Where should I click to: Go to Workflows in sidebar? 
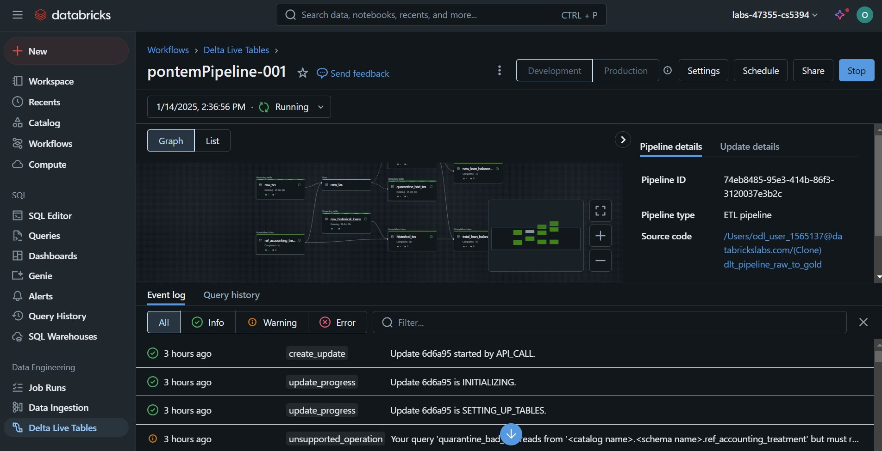[x=66, y=144]
